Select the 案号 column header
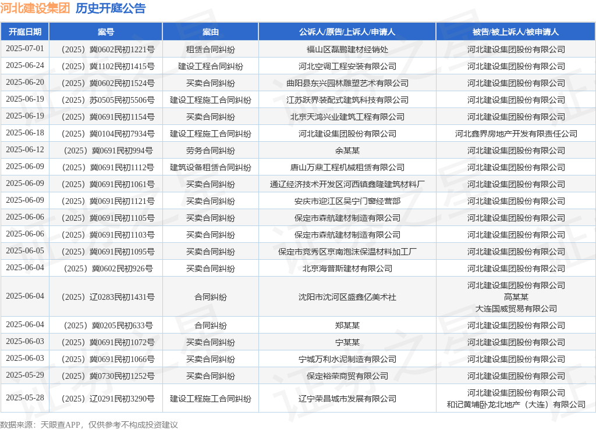The width and height of the screenshot is (596, 430). 106,32
